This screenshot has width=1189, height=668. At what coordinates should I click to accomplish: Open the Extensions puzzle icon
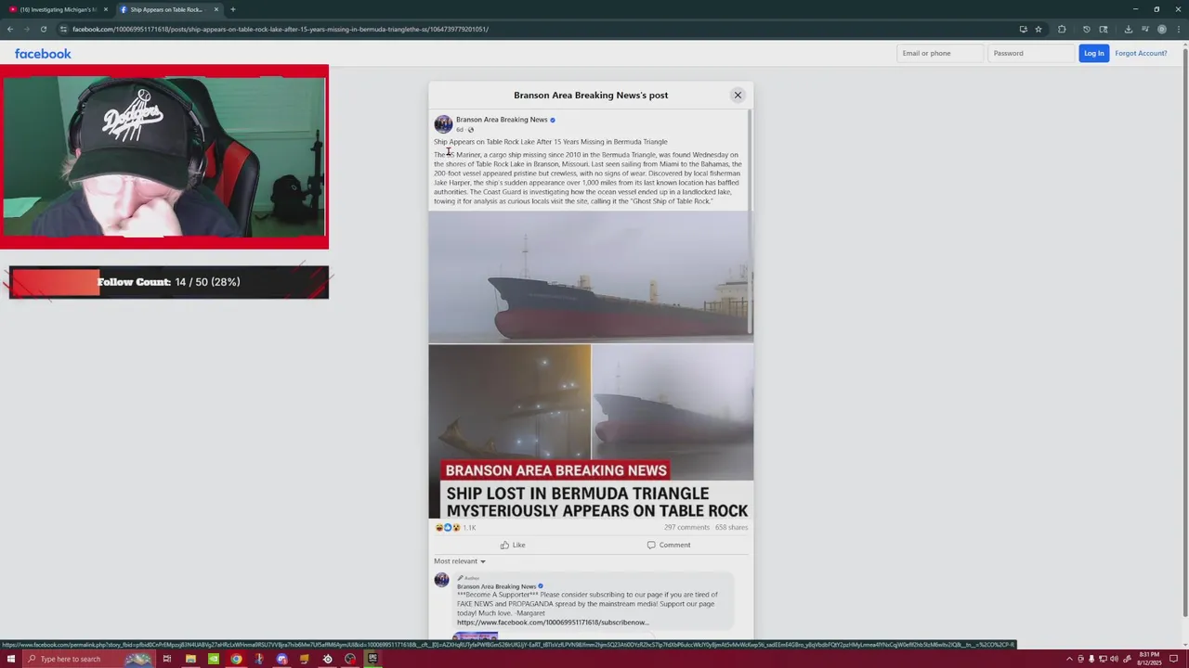pyautogui.click(x=1062, y=29)
